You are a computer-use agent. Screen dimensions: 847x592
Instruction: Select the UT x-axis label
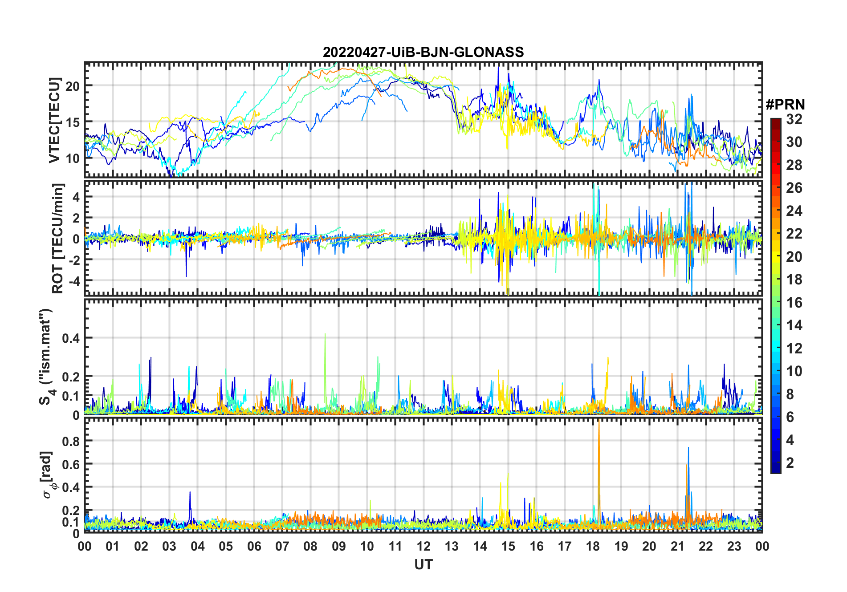click(x=423, y=564)
